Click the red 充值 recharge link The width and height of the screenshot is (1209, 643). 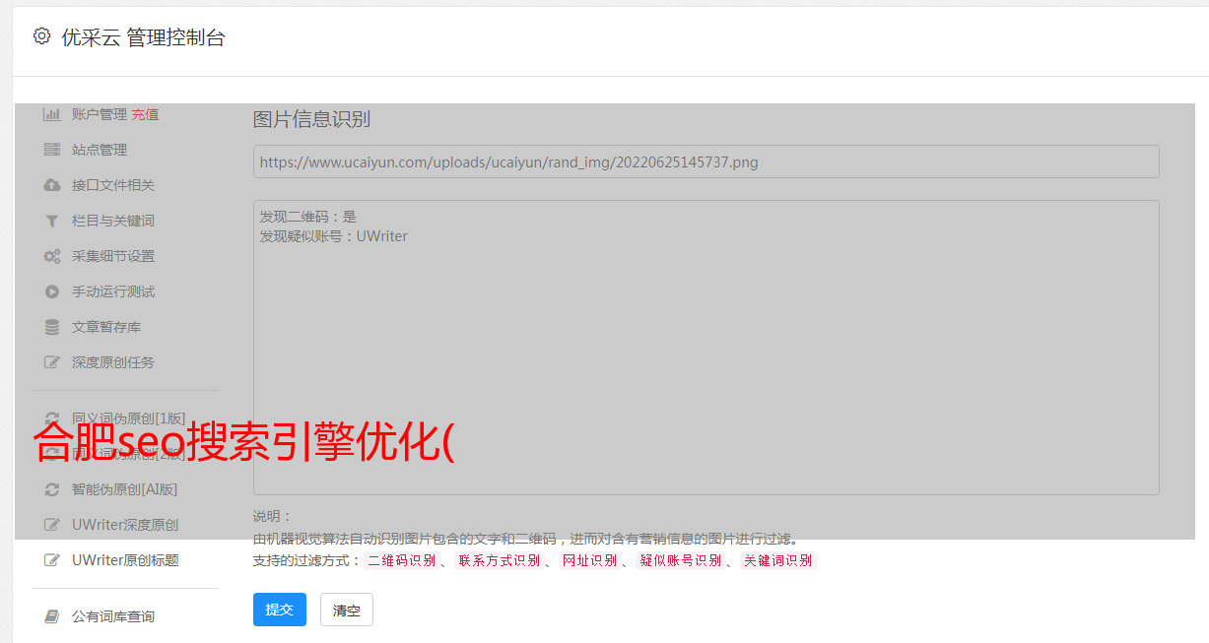click(x=145, y=114)
